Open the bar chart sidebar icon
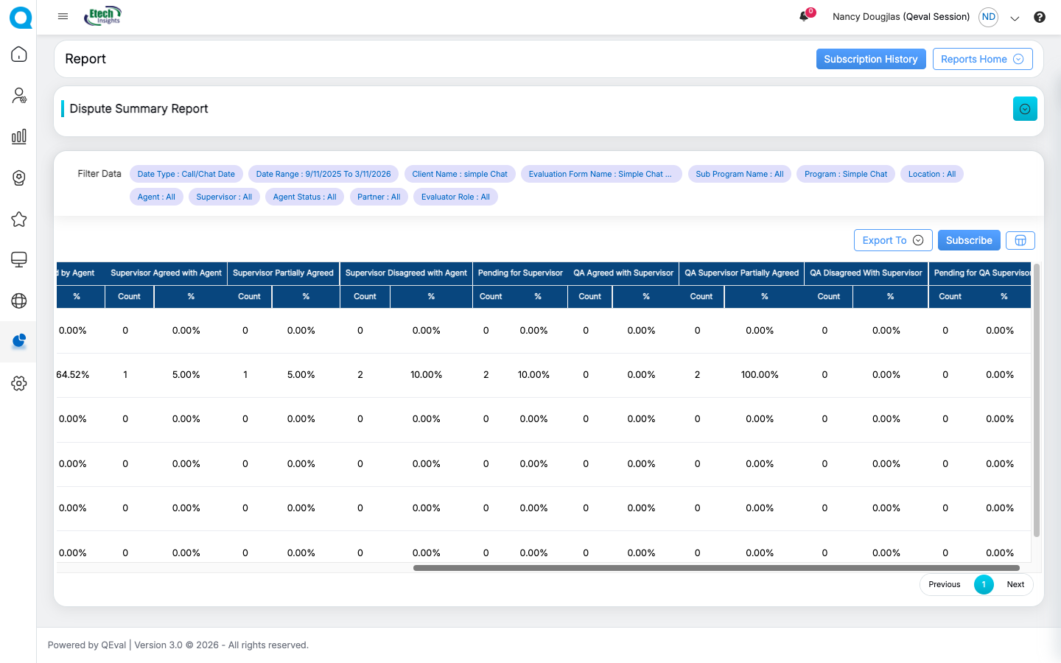The image size is (1061, 663). pyautogui.click(x=19, y=136)
